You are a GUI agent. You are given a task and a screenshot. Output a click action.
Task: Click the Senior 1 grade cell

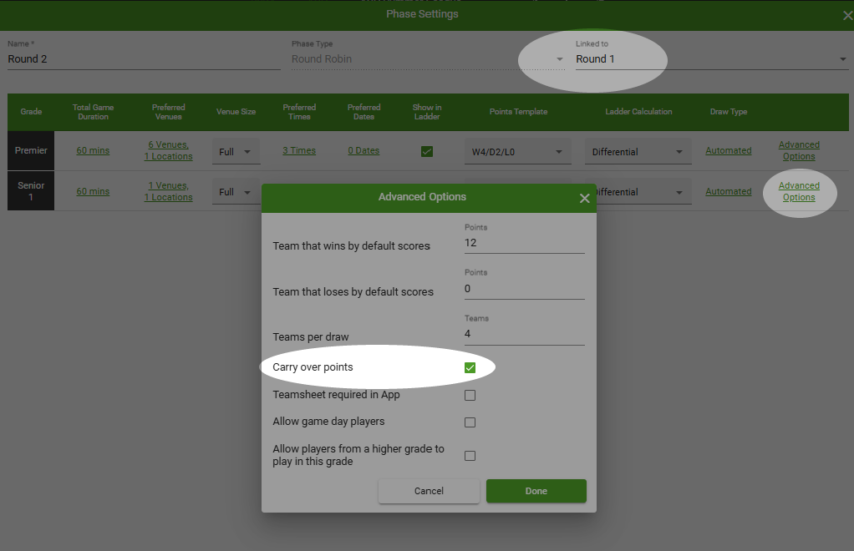pos(31,191)
